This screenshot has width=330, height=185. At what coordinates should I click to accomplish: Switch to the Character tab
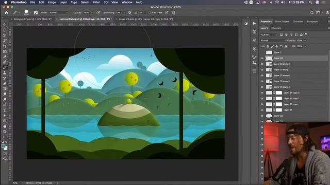(x=298, y=22)
